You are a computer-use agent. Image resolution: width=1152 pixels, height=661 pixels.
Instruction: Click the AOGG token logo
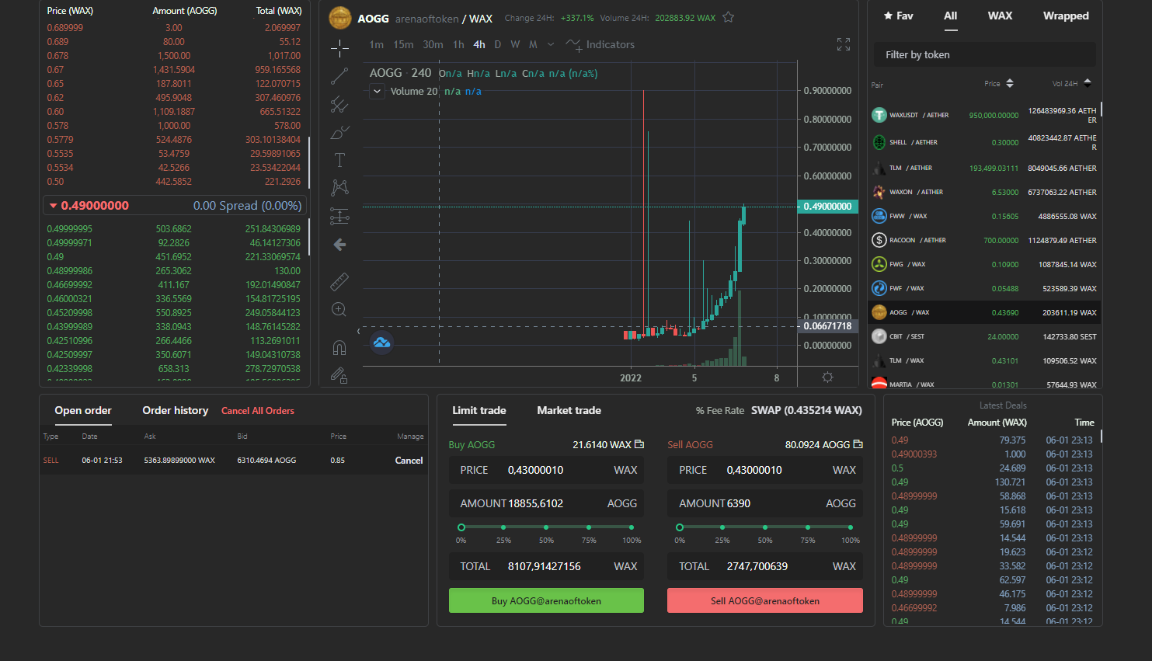[x=339, y=17]
